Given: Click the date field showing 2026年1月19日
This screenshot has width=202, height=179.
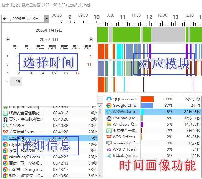Looking at the screenshot, I should [x=23, y=19].
